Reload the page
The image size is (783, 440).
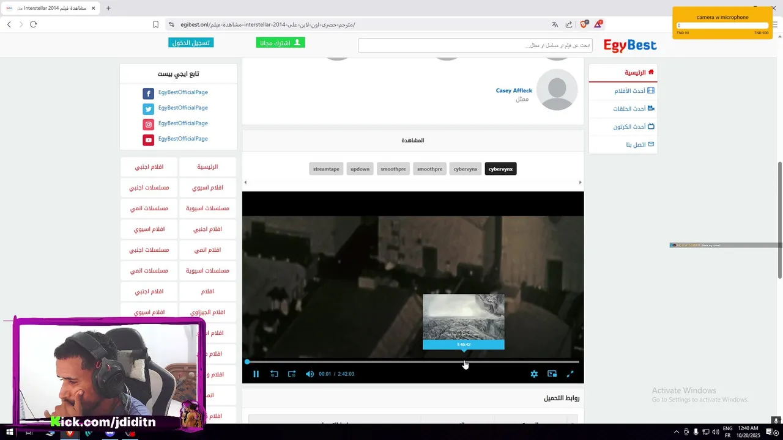33,24
